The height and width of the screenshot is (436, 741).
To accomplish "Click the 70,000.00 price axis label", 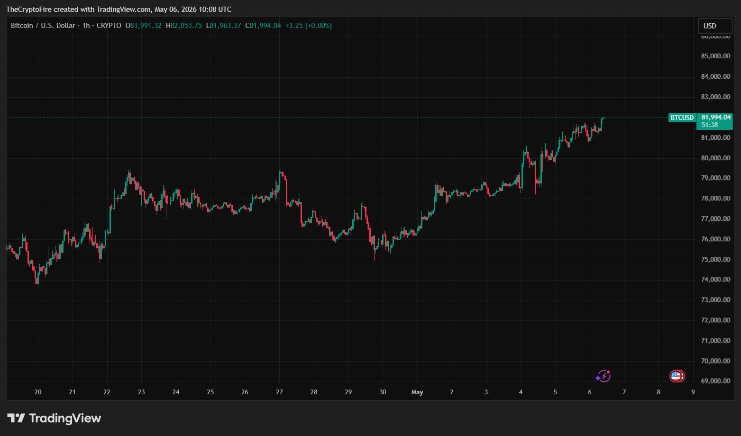I will (716, 361).
